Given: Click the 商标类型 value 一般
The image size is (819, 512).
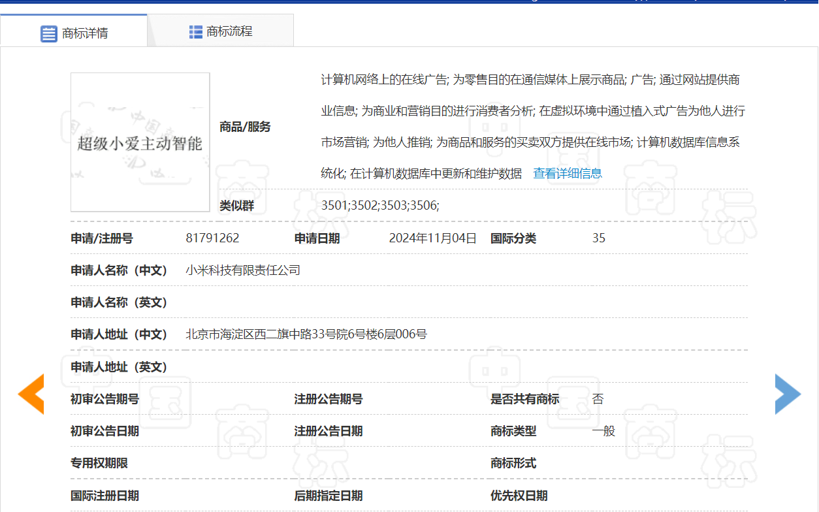Looking at the screenshot, I should pyautogui.click(x=603, y=431).
